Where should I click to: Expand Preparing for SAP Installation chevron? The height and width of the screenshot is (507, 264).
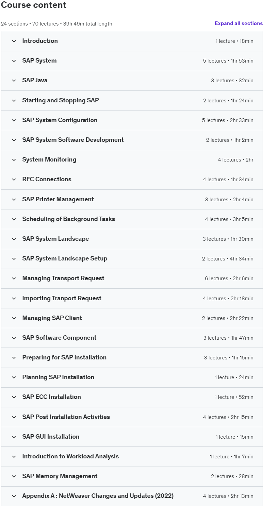pyautogui.click(x=14, y=358)
